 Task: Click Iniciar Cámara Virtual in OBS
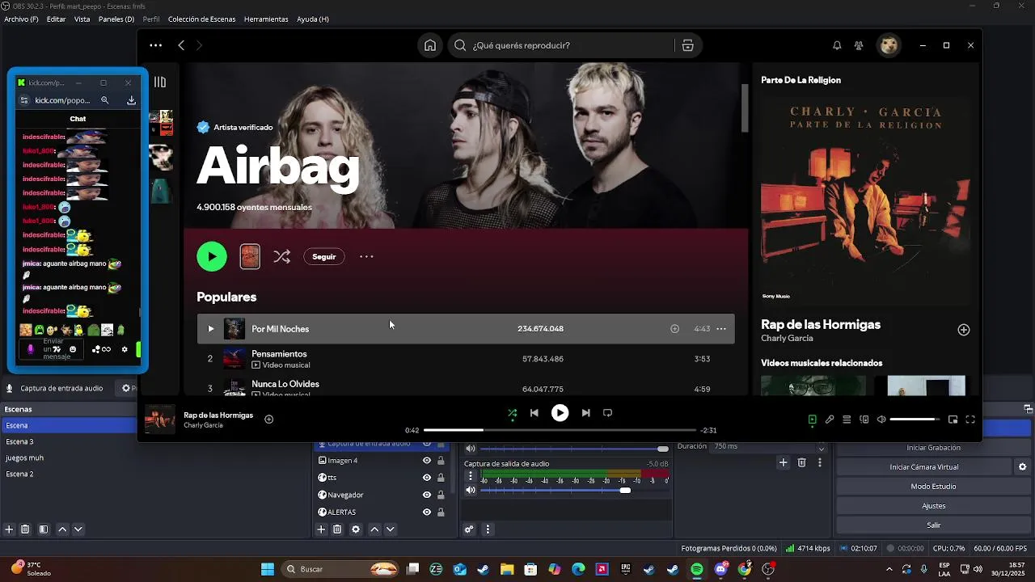[923, 467]
